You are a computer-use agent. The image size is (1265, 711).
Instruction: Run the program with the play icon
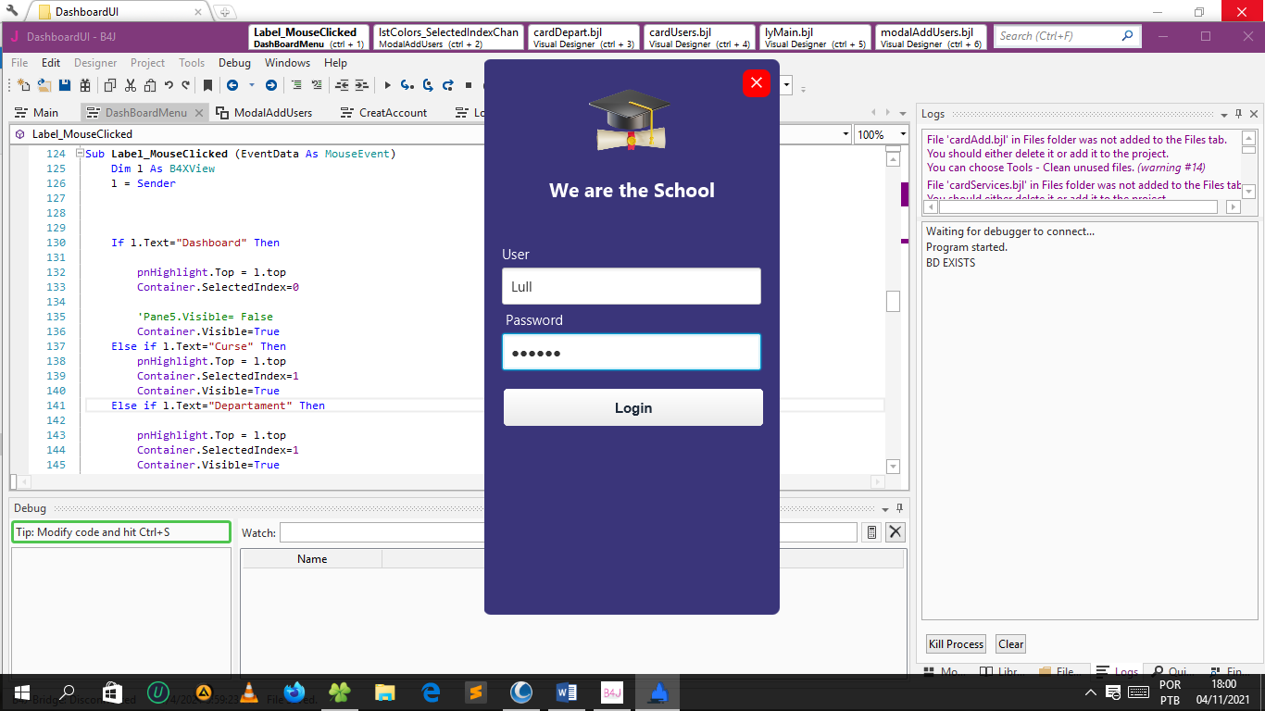tap(387, 85)
